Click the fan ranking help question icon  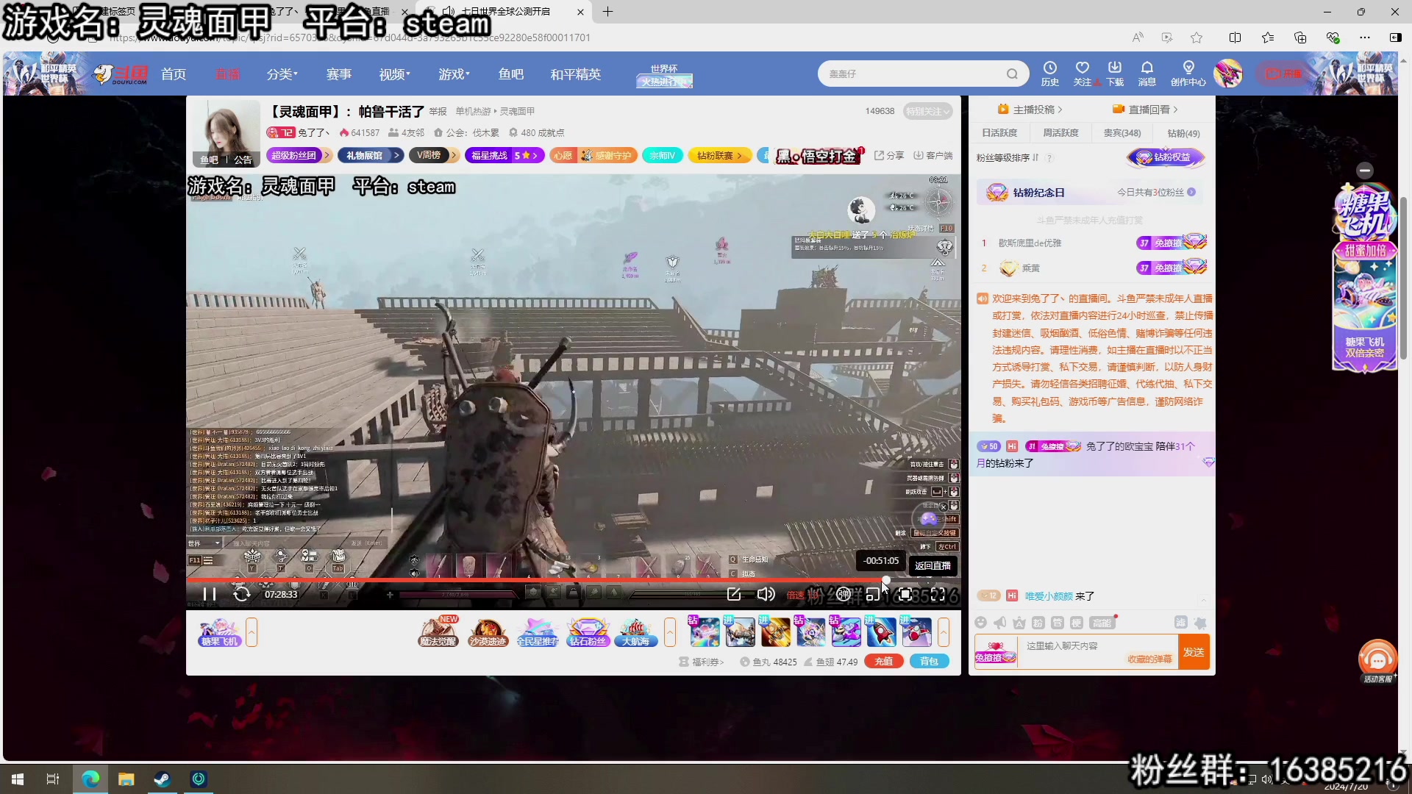pos(1049,157)
